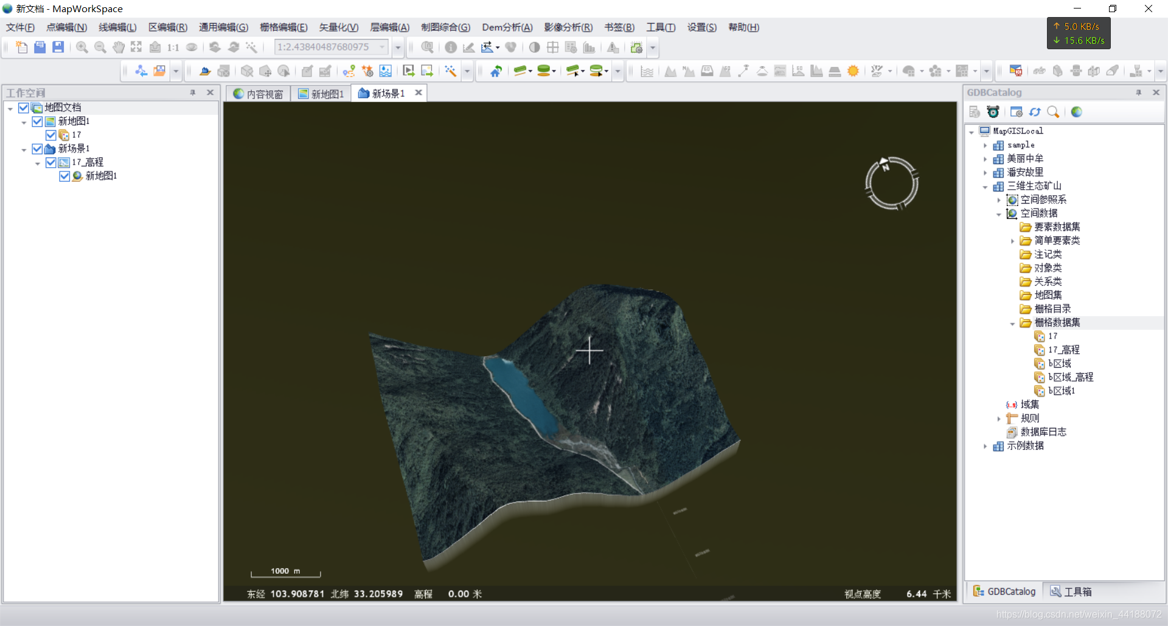This screenshot has width=1168, height=626.
Task: Collapse the 地图文档 tree node
Action: [10, 109]
